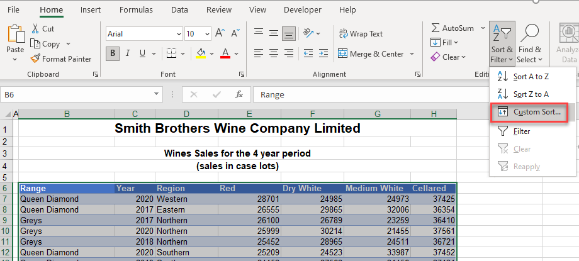Click the Decrease Font Size icon

(x=235, y=33)
